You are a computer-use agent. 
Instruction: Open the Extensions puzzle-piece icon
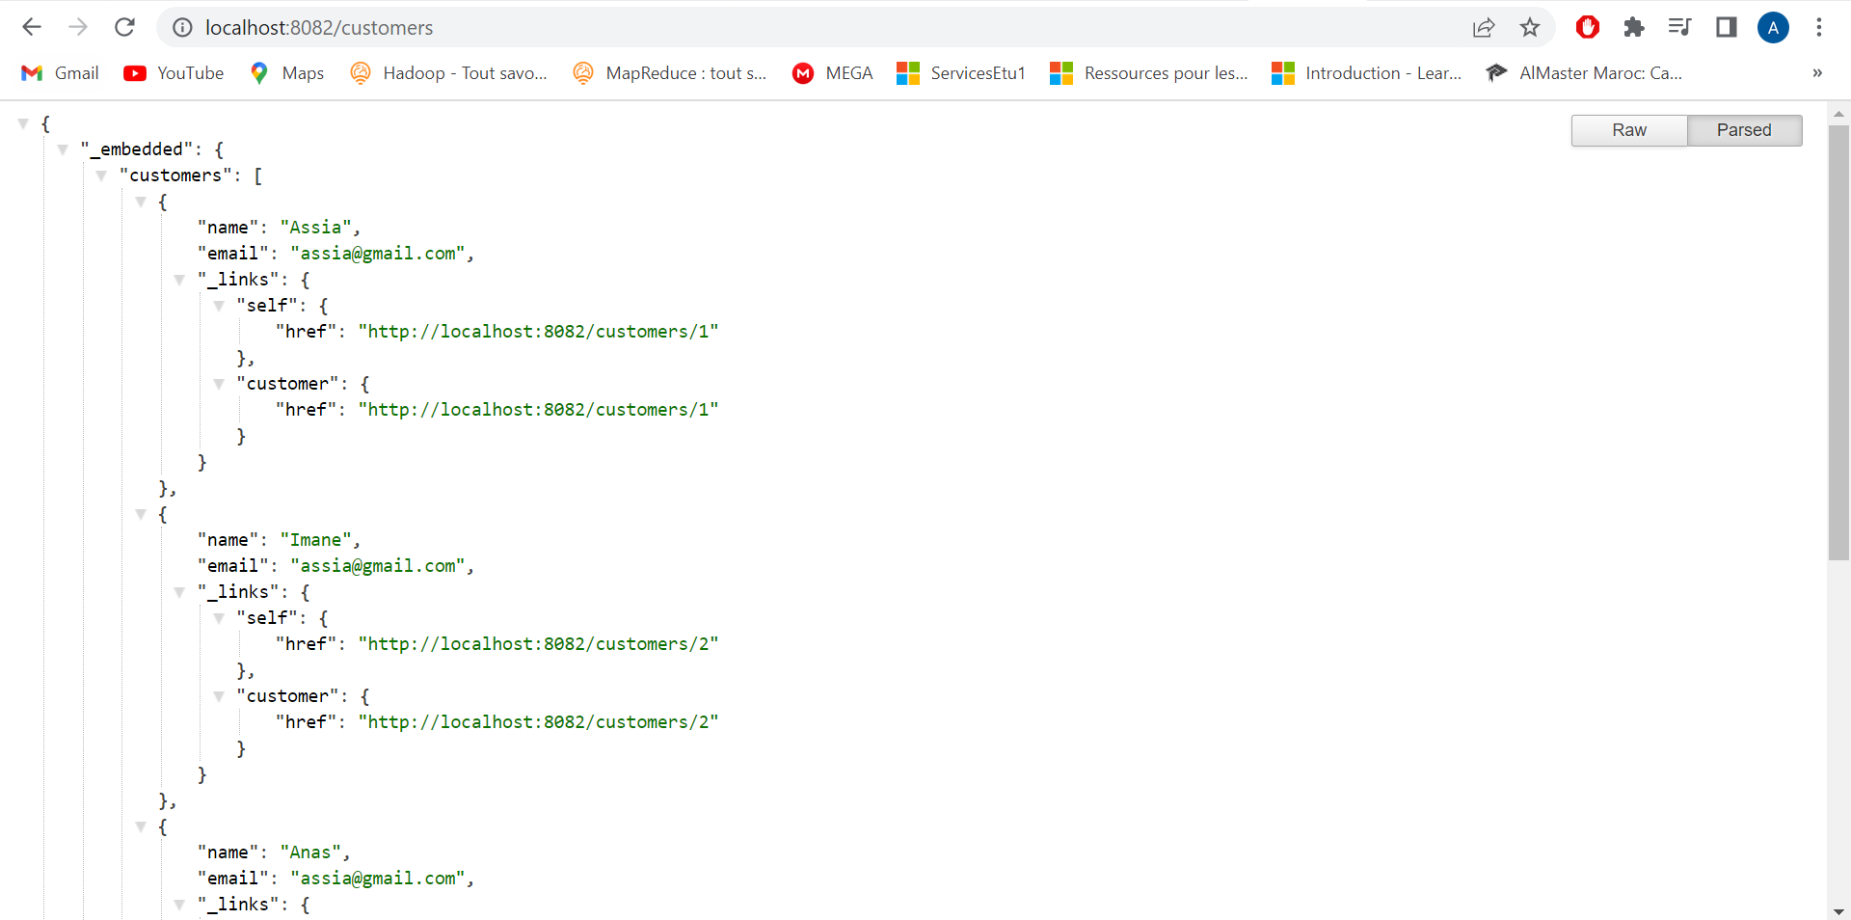tap(1633, 27)
